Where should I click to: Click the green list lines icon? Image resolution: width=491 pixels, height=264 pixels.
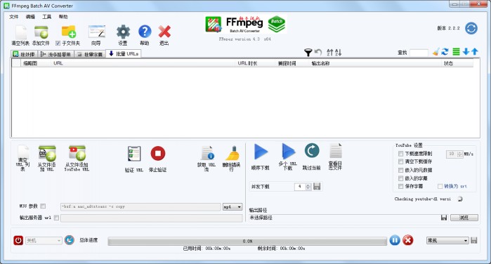[457, 52]
